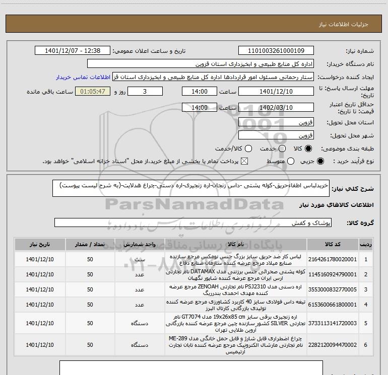Click the remaining time countdown 01:05:47
Screen dimensions: 388x375
pyautogui.click(x=93, y=91)
